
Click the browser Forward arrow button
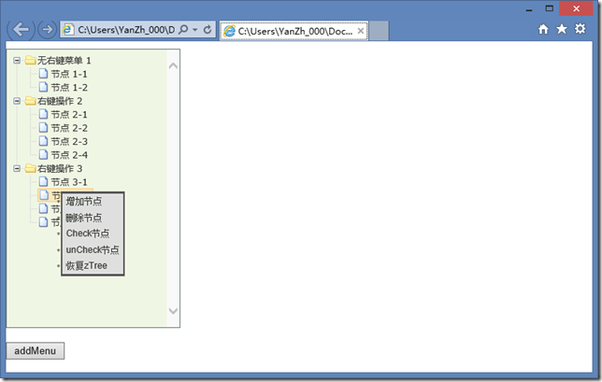click(47, 30)
